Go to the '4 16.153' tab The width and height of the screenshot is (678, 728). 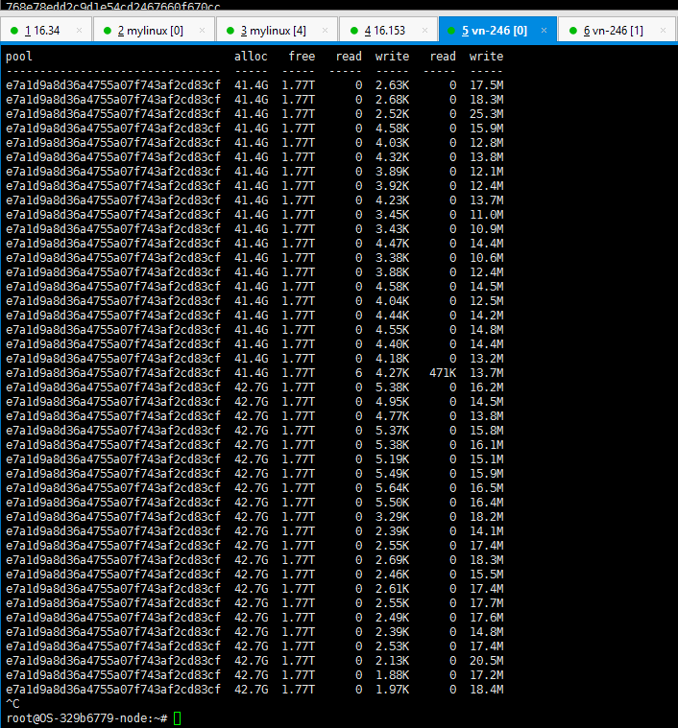tap(388, 31)
